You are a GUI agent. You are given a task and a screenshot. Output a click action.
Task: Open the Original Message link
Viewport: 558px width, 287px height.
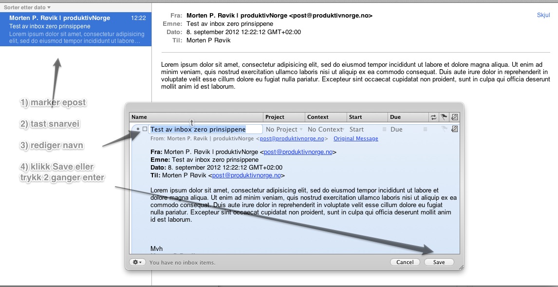[355, 139]
